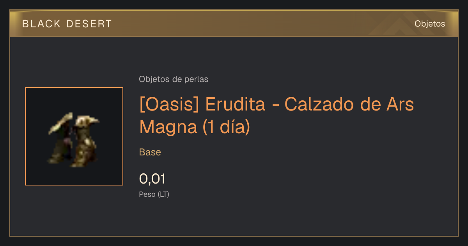Select the Objetos de perlas category label
Viewport: 468px width, 246px height.
click(174, 79)
